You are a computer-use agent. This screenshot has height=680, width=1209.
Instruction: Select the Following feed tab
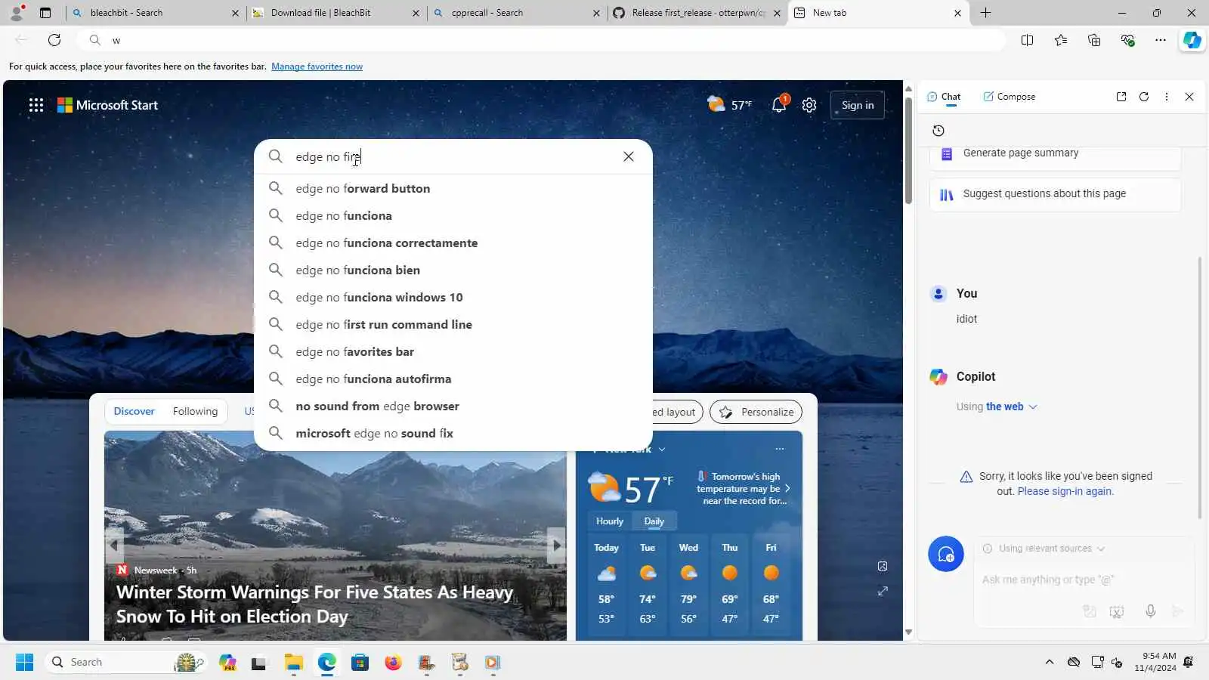[195, 411]
